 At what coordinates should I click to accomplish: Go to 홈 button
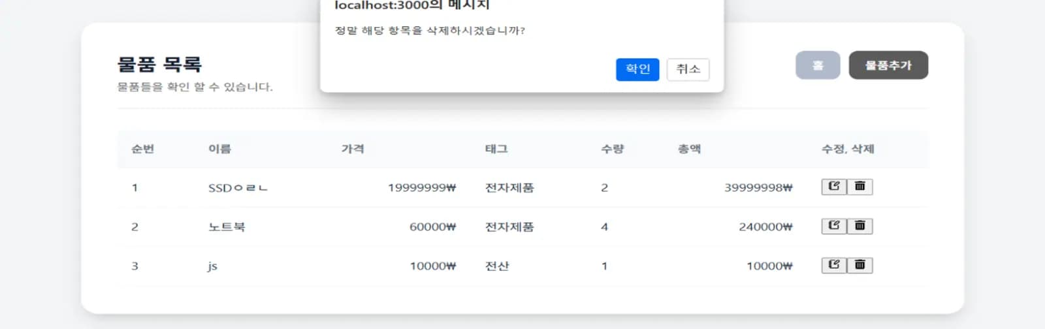point(818,65)
